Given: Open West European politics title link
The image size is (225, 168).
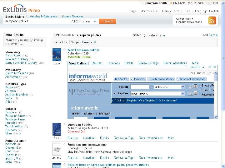Looking at the screenshot, I should tap(83, 50).
